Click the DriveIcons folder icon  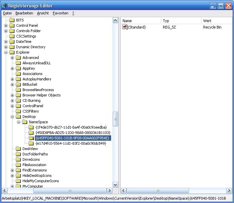click(18, 159)
